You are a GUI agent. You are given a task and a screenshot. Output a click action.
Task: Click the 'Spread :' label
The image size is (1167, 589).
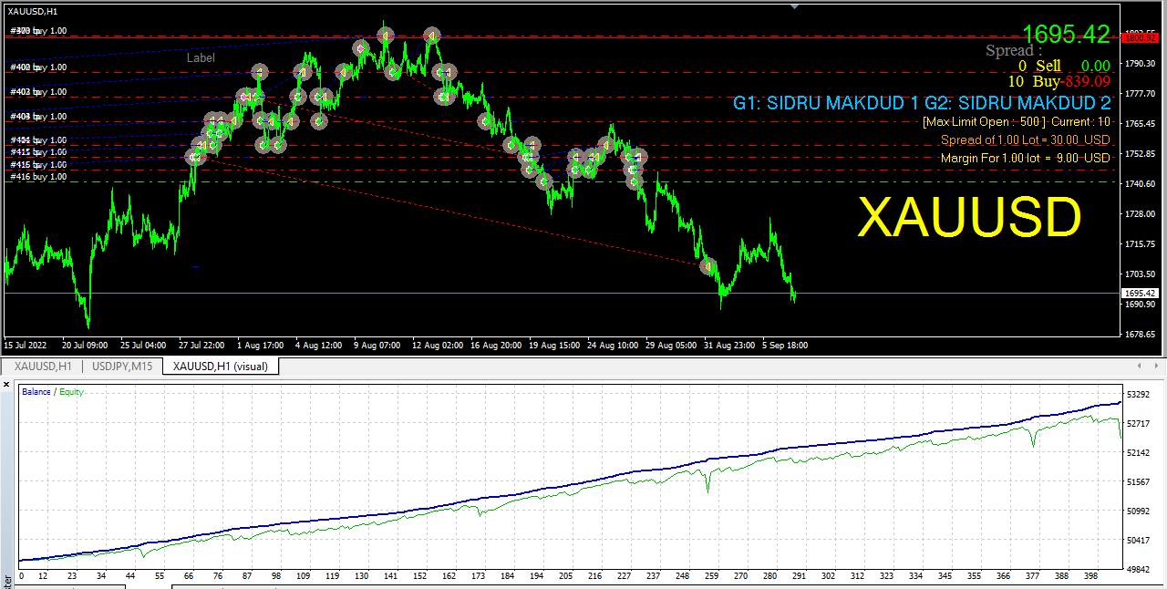tap(1014, 51)
